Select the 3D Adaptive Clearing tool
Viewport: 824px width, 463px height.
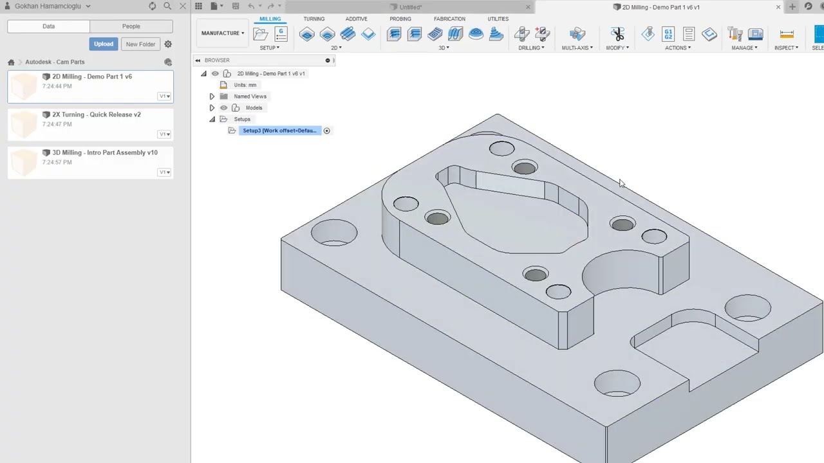click(x=394, y=34)
